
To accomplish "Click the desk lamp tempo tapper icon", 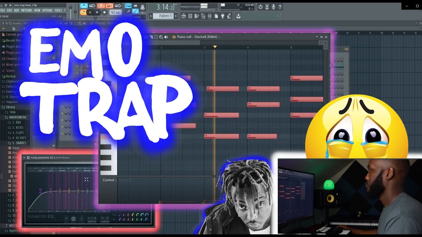I will tap(229, 16).
